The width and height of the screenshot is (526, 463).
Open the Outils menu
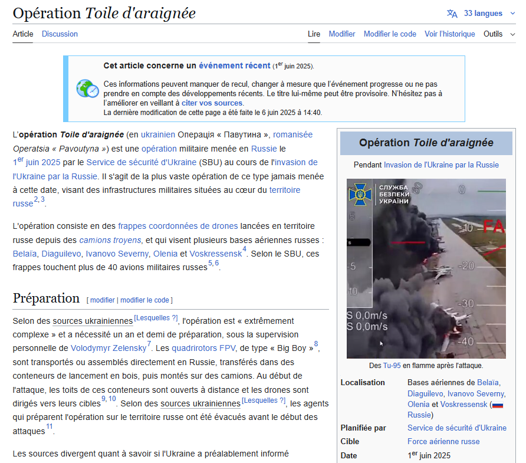tap(493, 34)
